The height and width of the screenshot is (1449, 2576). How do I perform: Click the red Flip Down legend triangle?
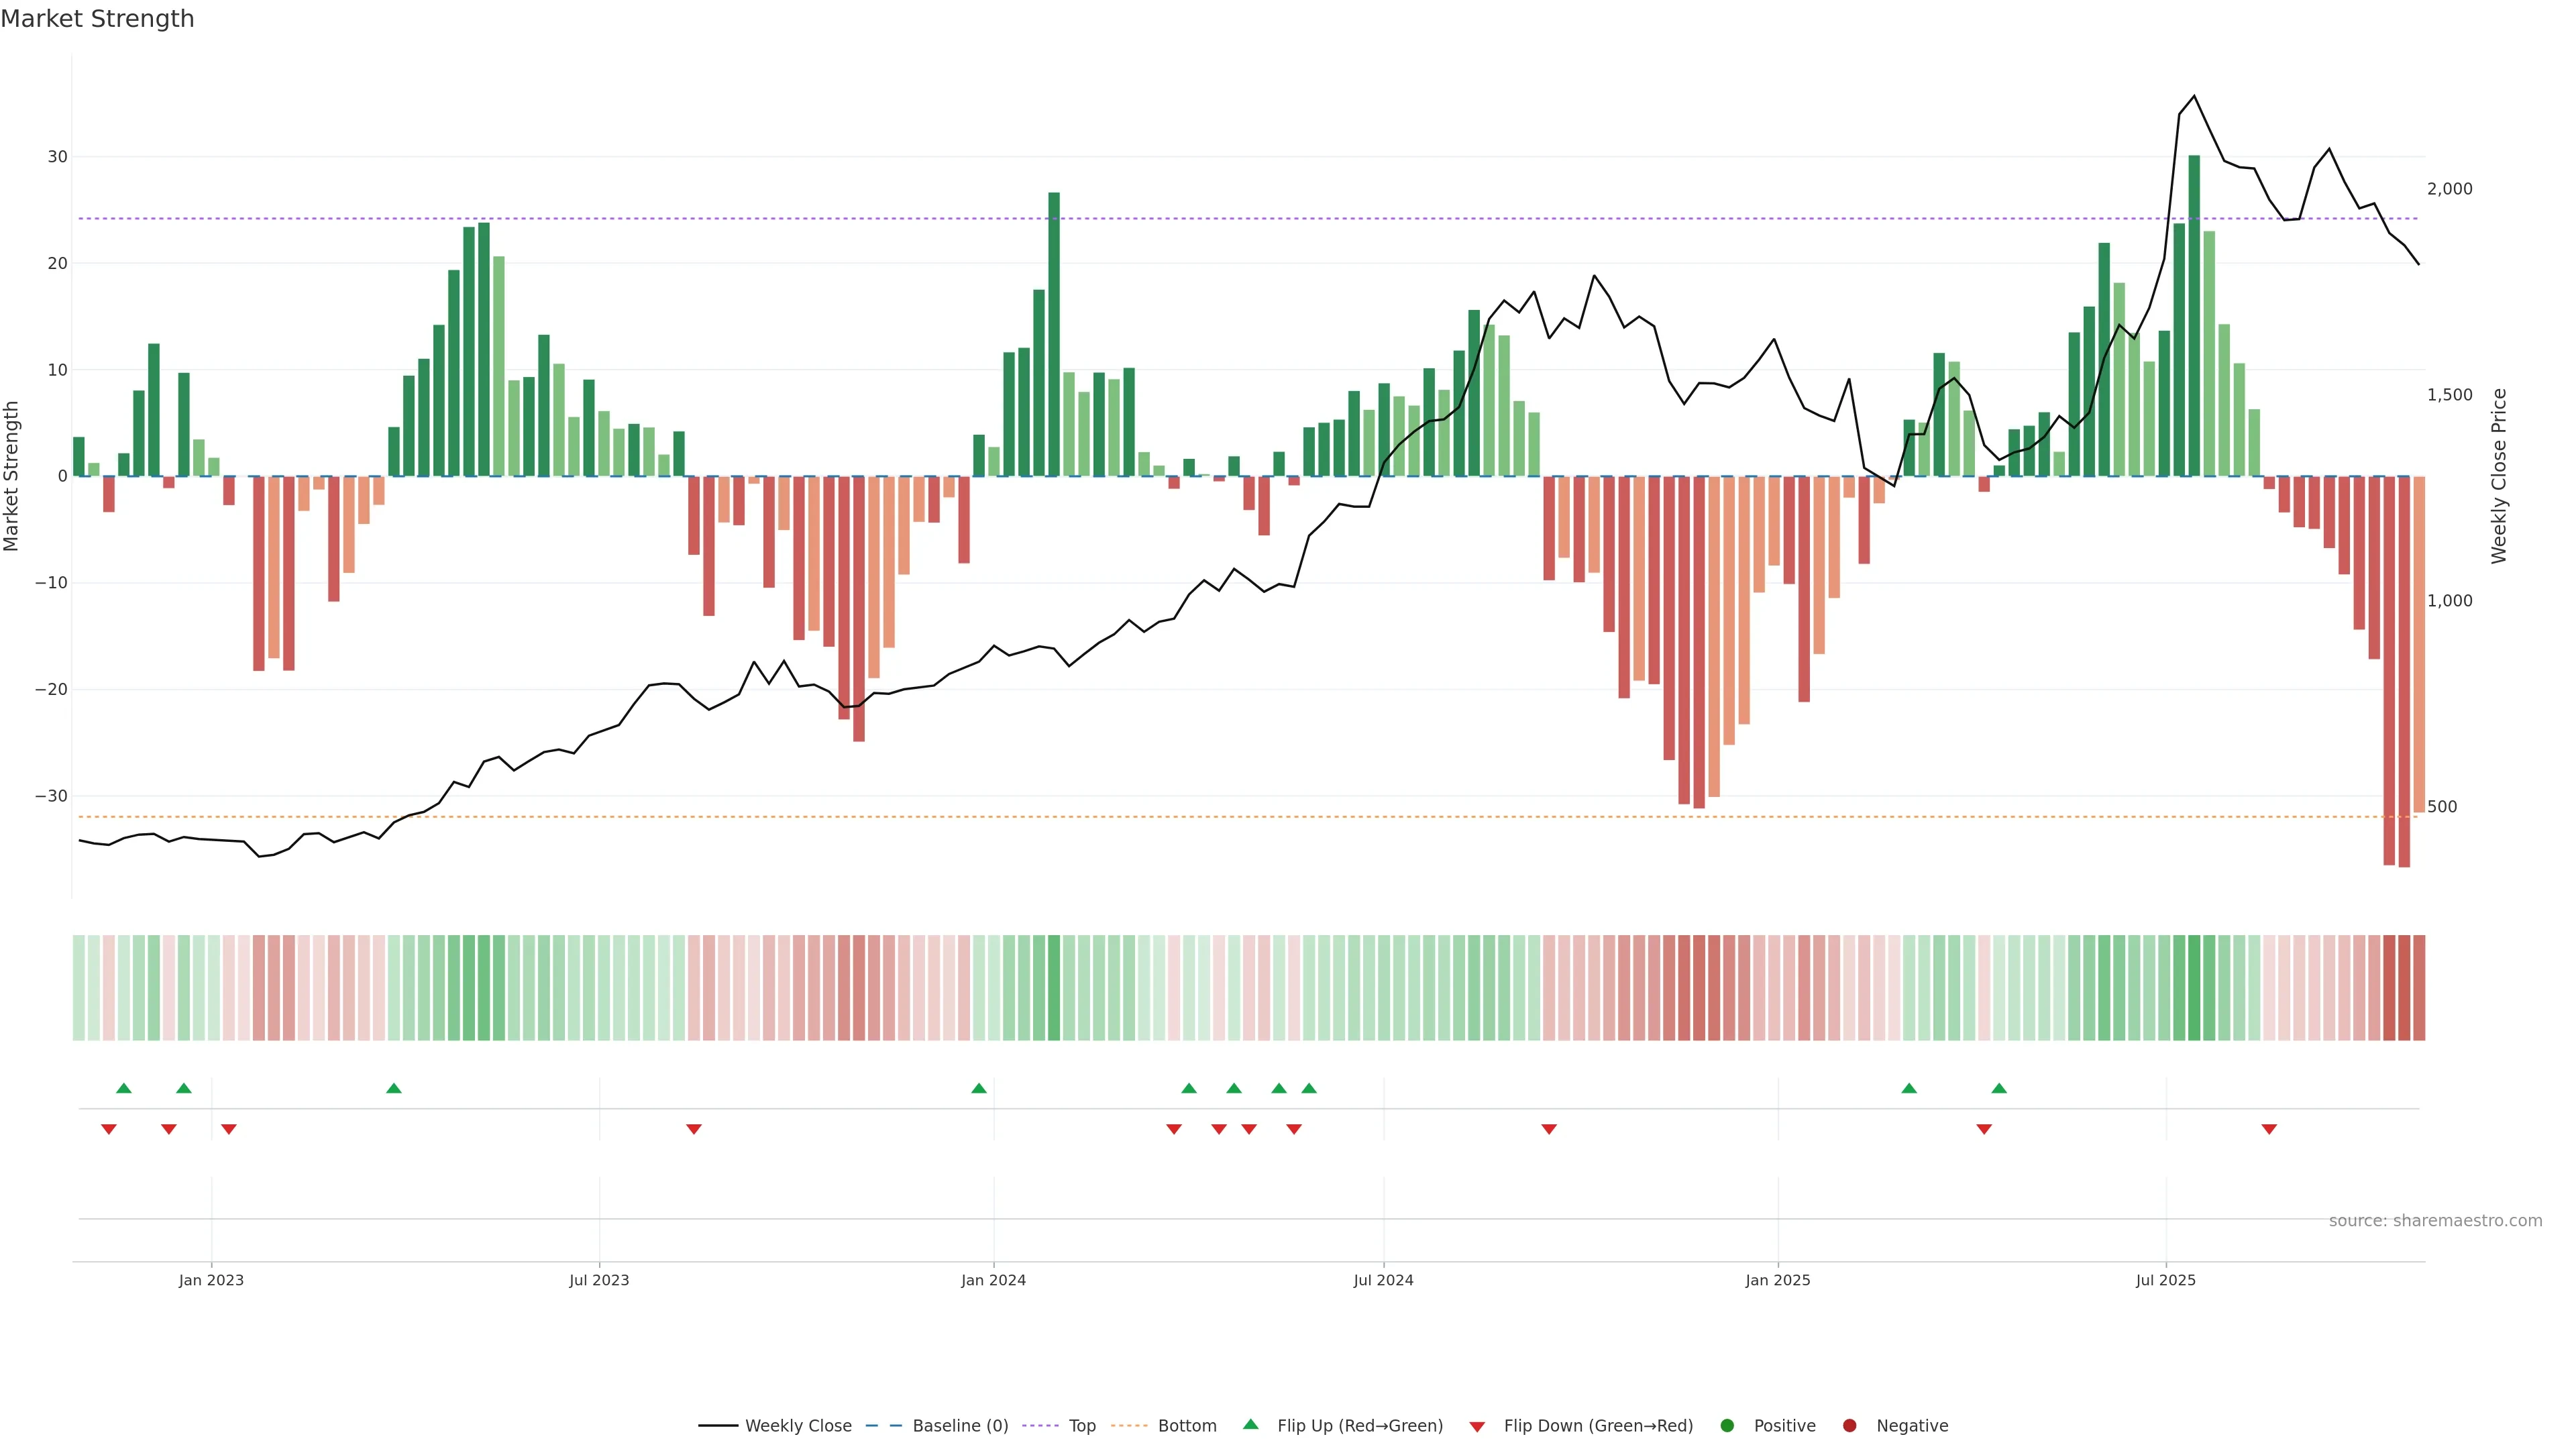1477,1426
